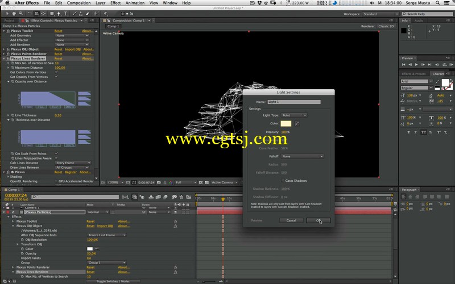455x284 pixels.
Task: Open Light Color swatch in dialog
Action: pos(286,124)
